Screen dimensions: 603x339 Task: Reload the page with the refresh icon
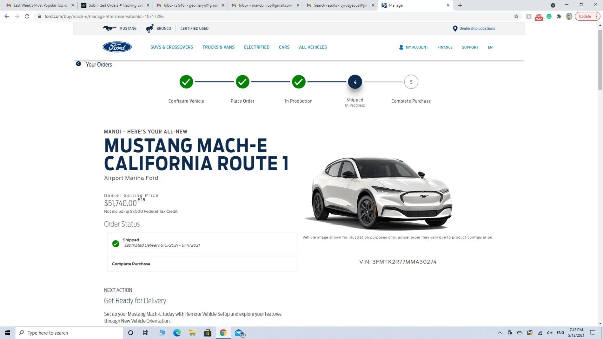pyautogui.click(x=27, y=16)
